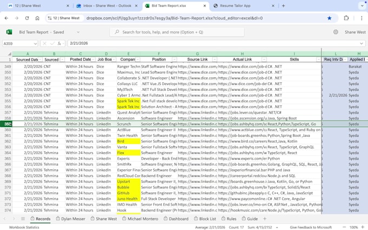The image size is (368, 230).
Task: Open the Dashboard sheet tab
Action: point(176,219)
